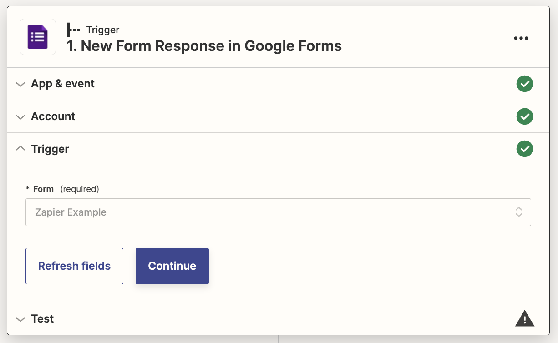Expand the Test section chevron

20,319
